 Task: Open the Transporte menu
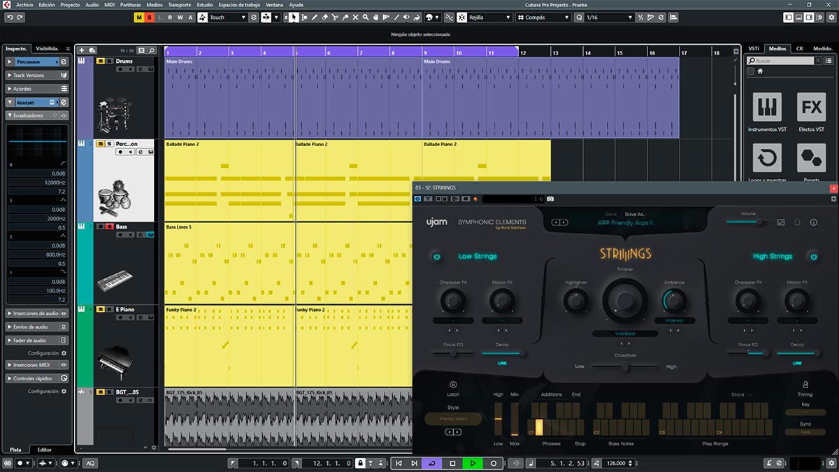pos(180,4)
